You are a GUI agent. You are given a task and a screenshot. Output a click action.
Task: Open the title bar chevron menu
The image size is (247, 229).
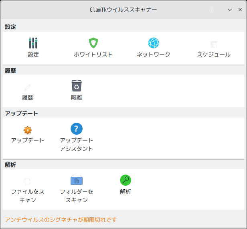point(230,10)
